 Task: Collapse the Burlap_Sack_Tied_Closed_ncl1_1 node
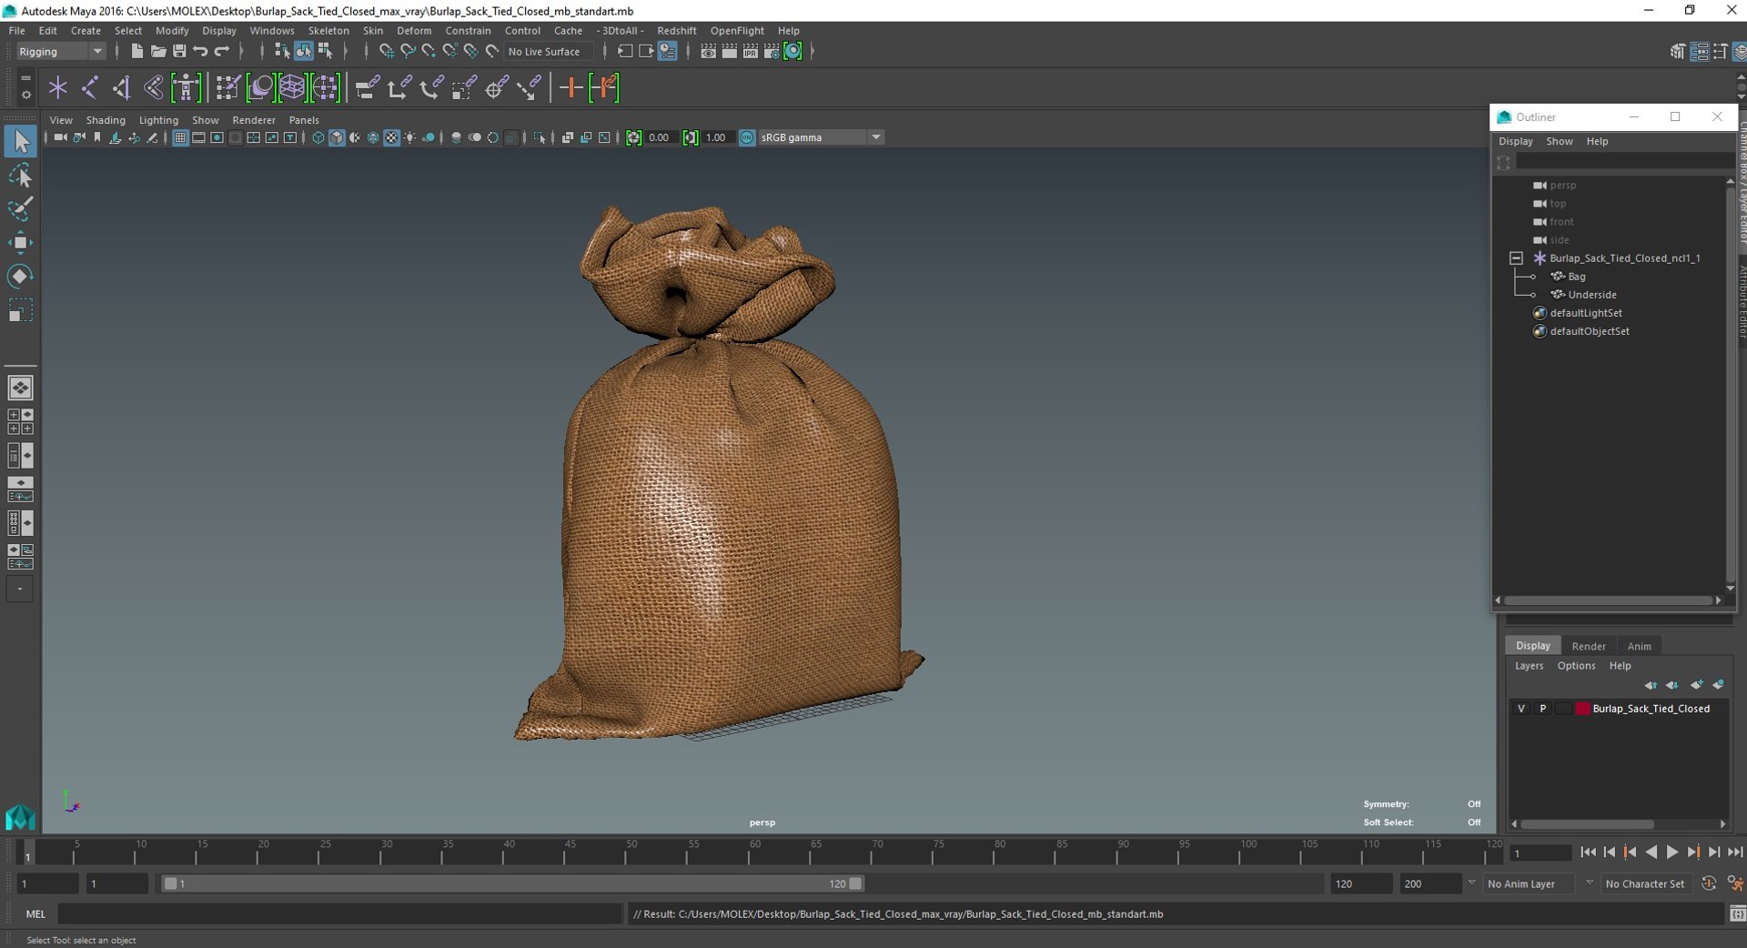point(1516,258)
